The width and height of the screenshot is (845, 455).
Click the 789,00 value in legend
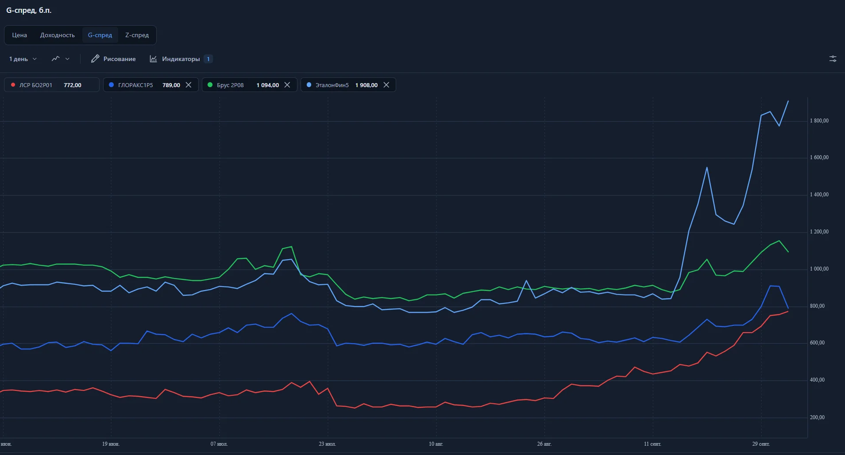pyautogui.click(x=171, y=85)
